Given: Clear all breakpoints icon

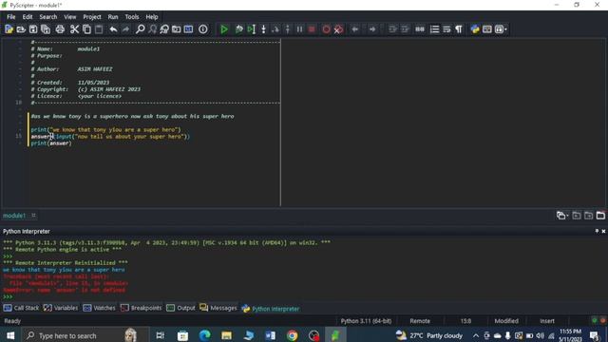Looking at the screenshot, I should click(338, 29).
